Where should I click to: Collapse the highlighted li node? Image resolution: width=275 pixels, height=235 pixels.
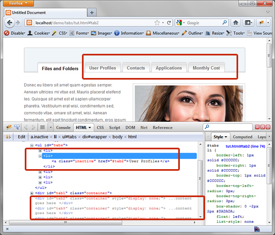[x=40, y=156]
